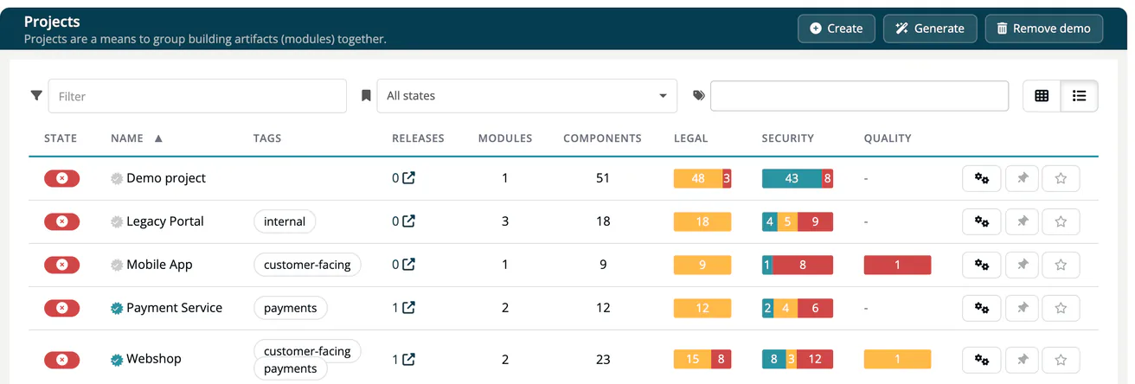Click the red state badge of Legacy Portal
The width and height of the screenshot is (1135, 384).
tap(61, 221)
